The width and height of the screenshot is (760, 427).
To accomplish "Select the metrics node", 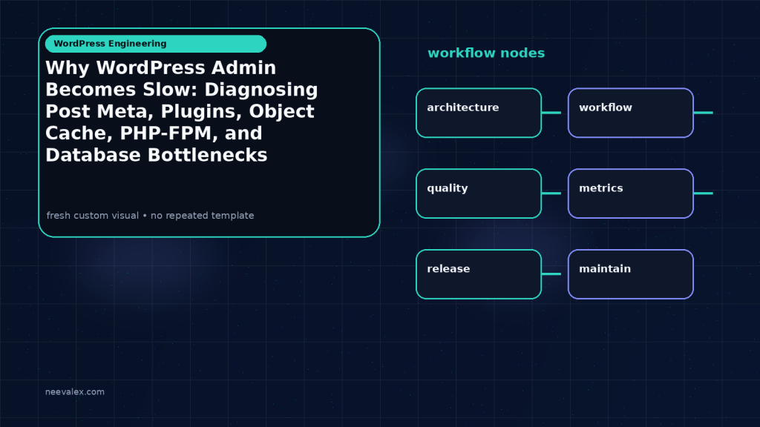I will pyautogui.click(x=631, y=193).
